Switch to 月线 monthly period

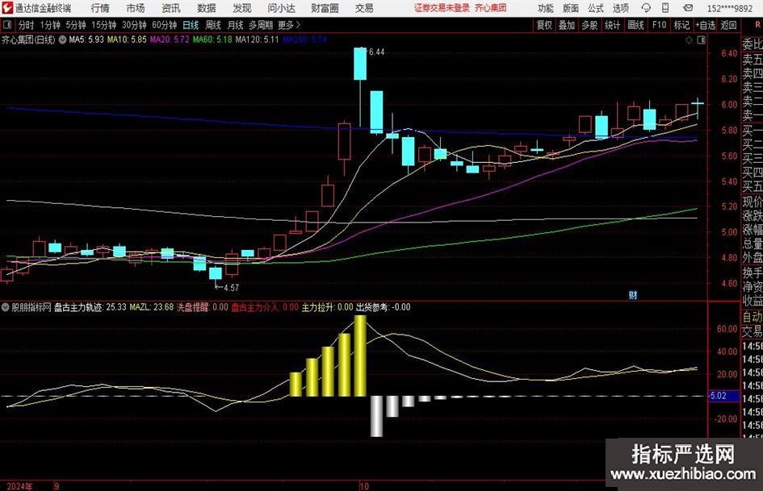[235, 25]
